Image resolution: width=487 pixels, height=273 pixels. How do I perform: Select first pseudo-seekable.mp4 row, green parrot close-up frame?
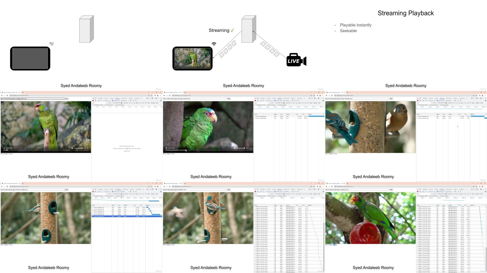(x=289, y=116)
